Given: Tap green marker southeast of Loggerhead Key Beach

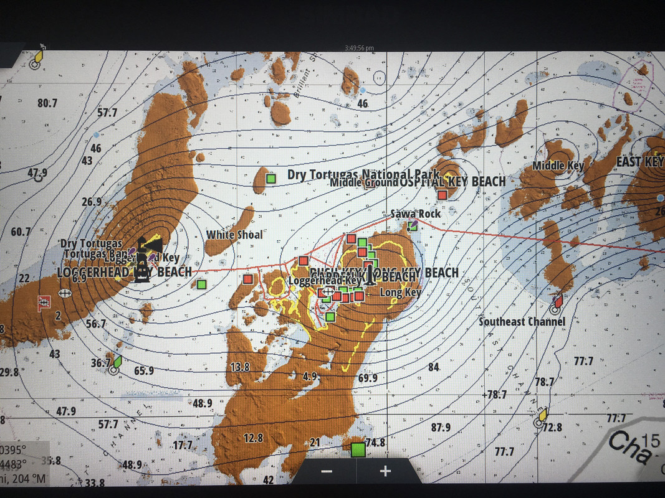Looking at the screenshot, I should [x=202, y=284].
